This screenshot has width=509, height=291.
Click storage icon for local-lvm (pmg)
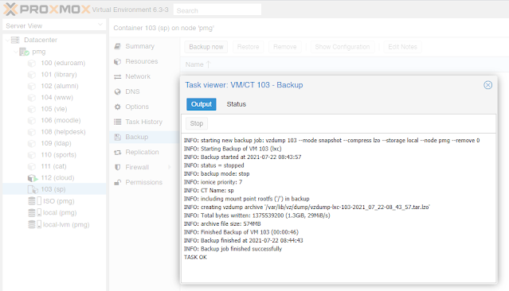[34, 224]
